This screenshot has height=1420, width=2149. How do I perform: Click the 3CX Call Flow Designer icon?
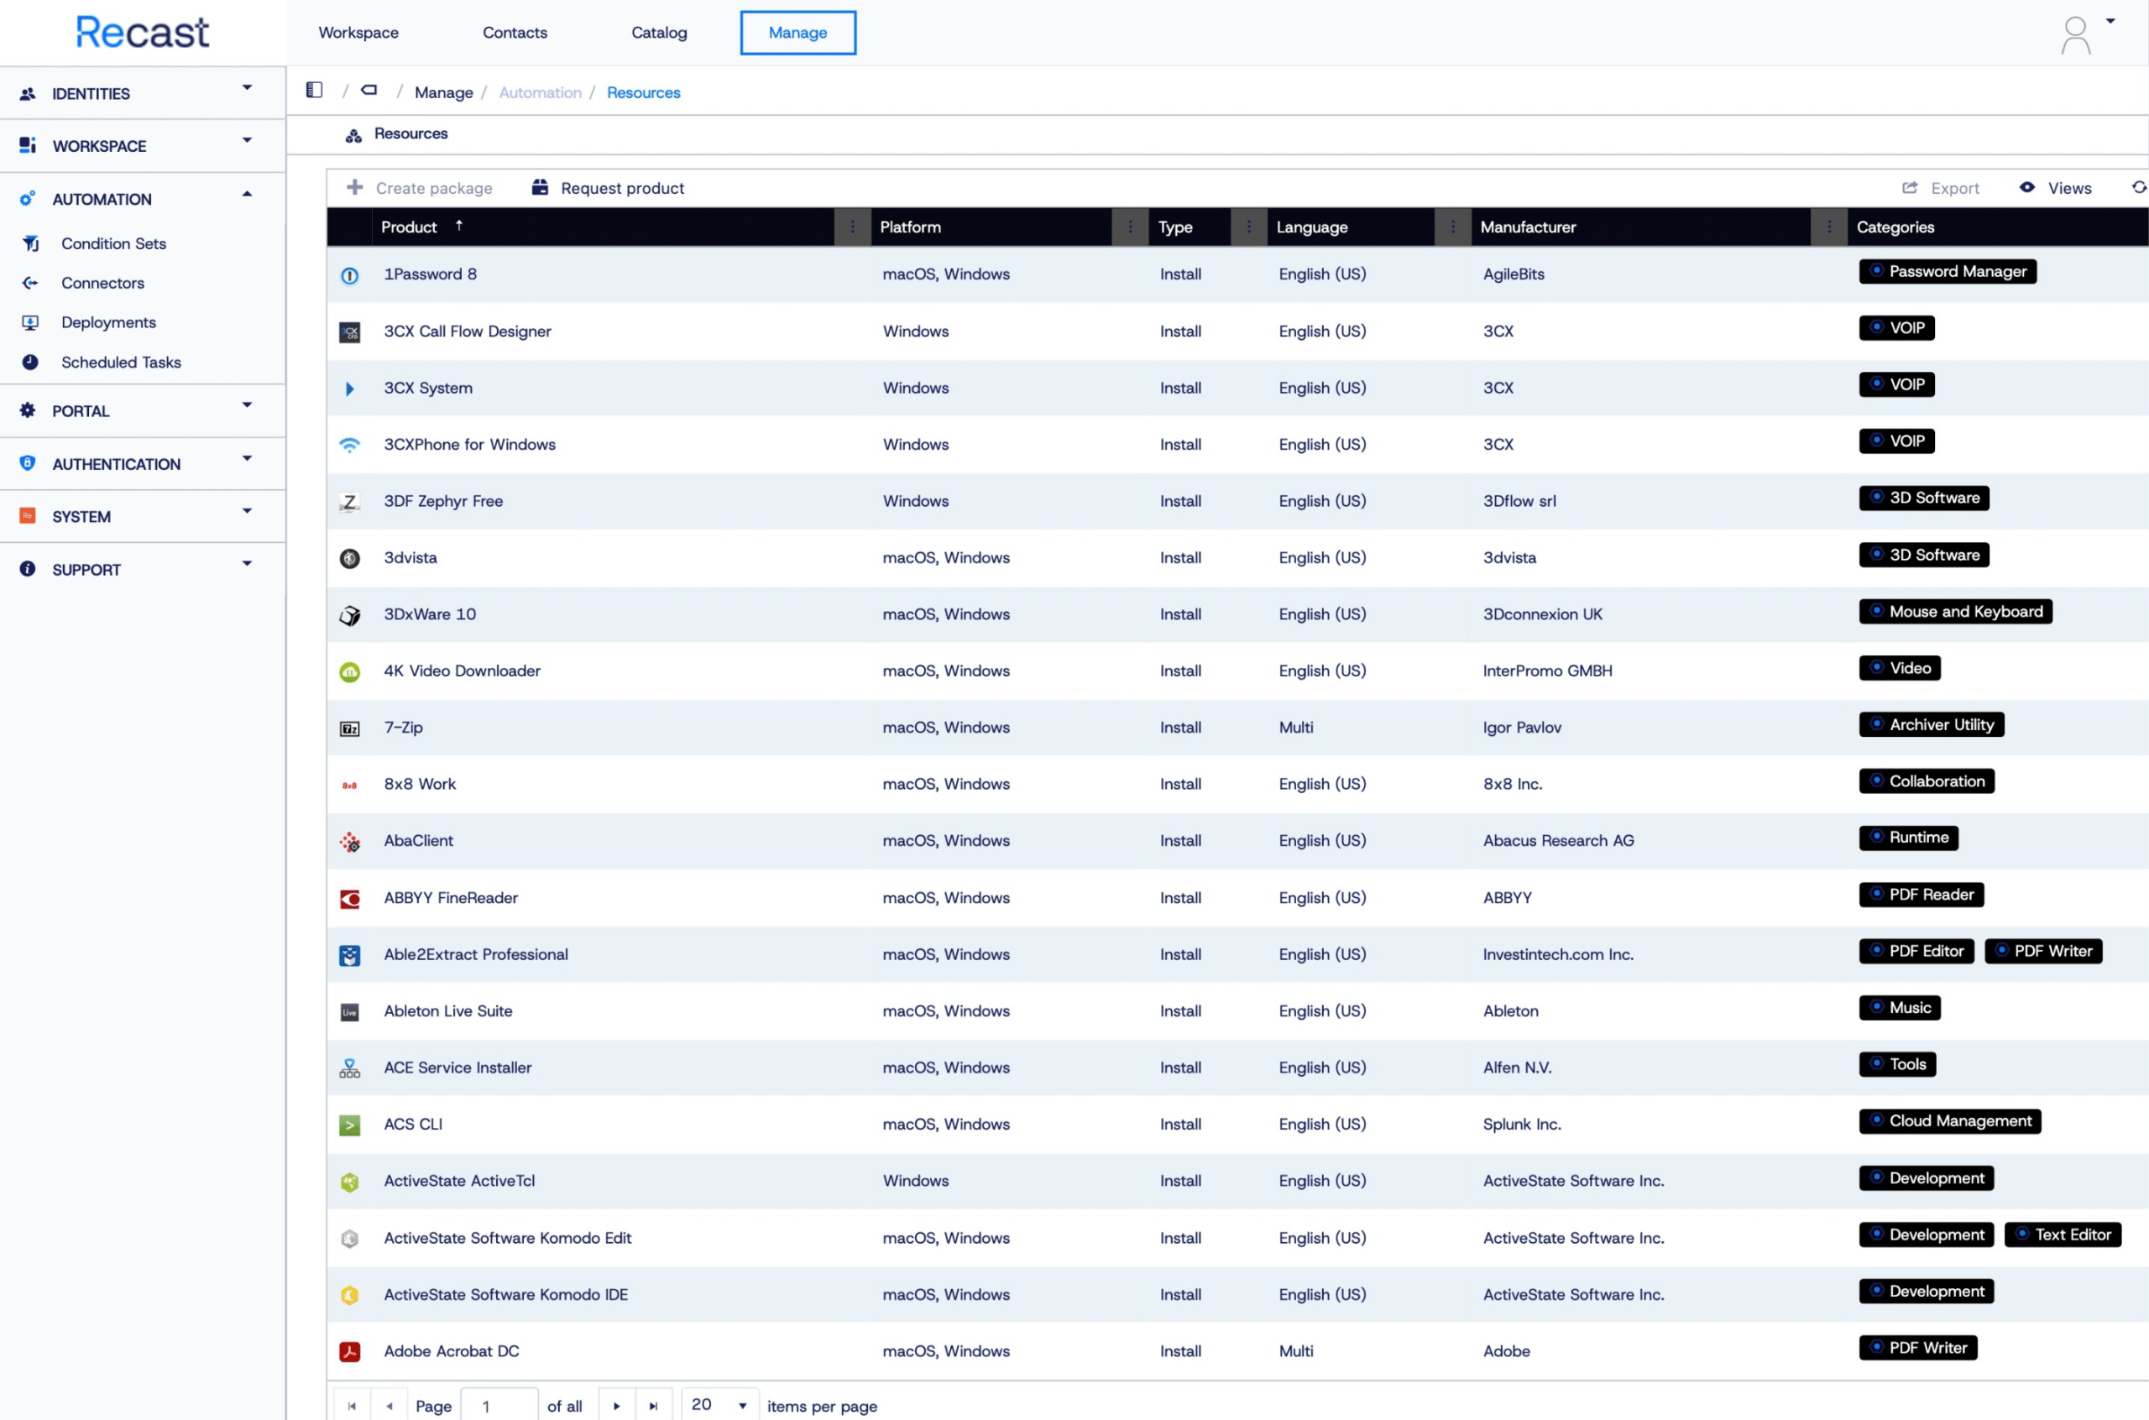(x=349, y=332)
